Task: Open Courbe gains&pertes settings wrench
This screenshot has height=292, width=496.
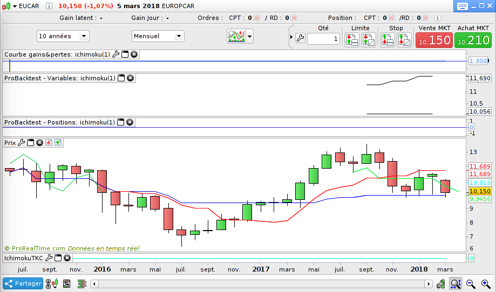Action: pos(116,54)
